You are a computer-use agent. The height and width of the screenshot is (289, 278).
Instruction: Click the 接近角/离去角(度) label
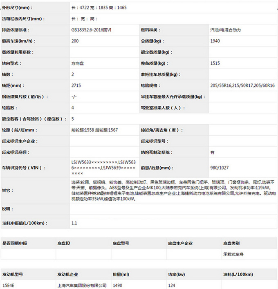tap(161, 130)
